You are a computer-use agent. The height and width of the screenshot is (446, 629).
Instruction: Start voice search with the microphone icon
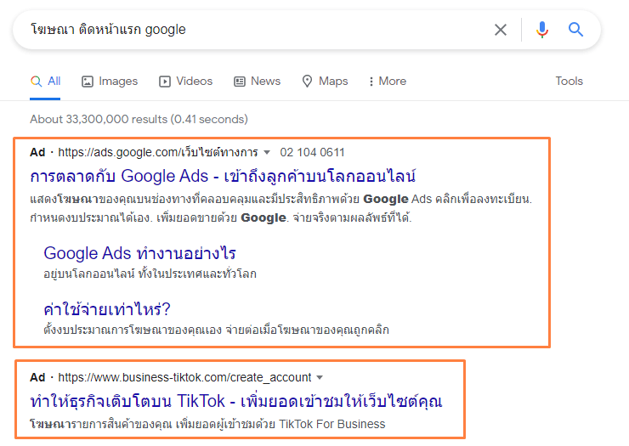point(542,30)
